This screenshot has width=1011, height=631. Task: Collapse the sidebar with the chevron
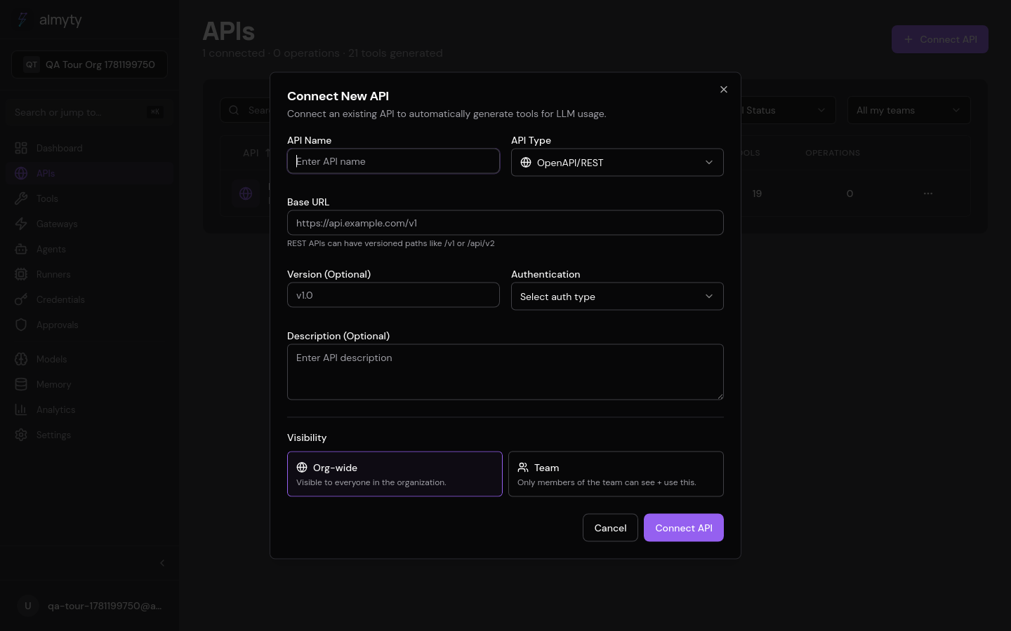[162, 563]
